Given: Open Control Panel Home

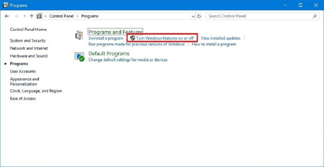Looking at the screenshot, I should [x=28, y=30].
